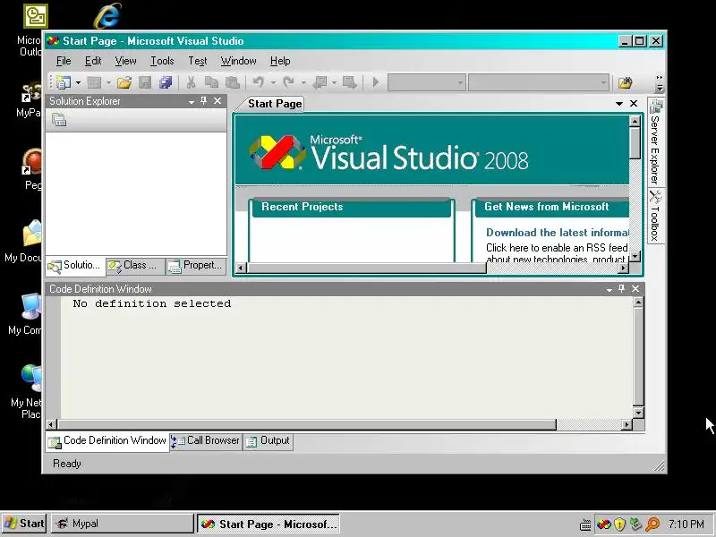Open the Edit menu
Screen dimensions: 716x537
click(93, 61)
